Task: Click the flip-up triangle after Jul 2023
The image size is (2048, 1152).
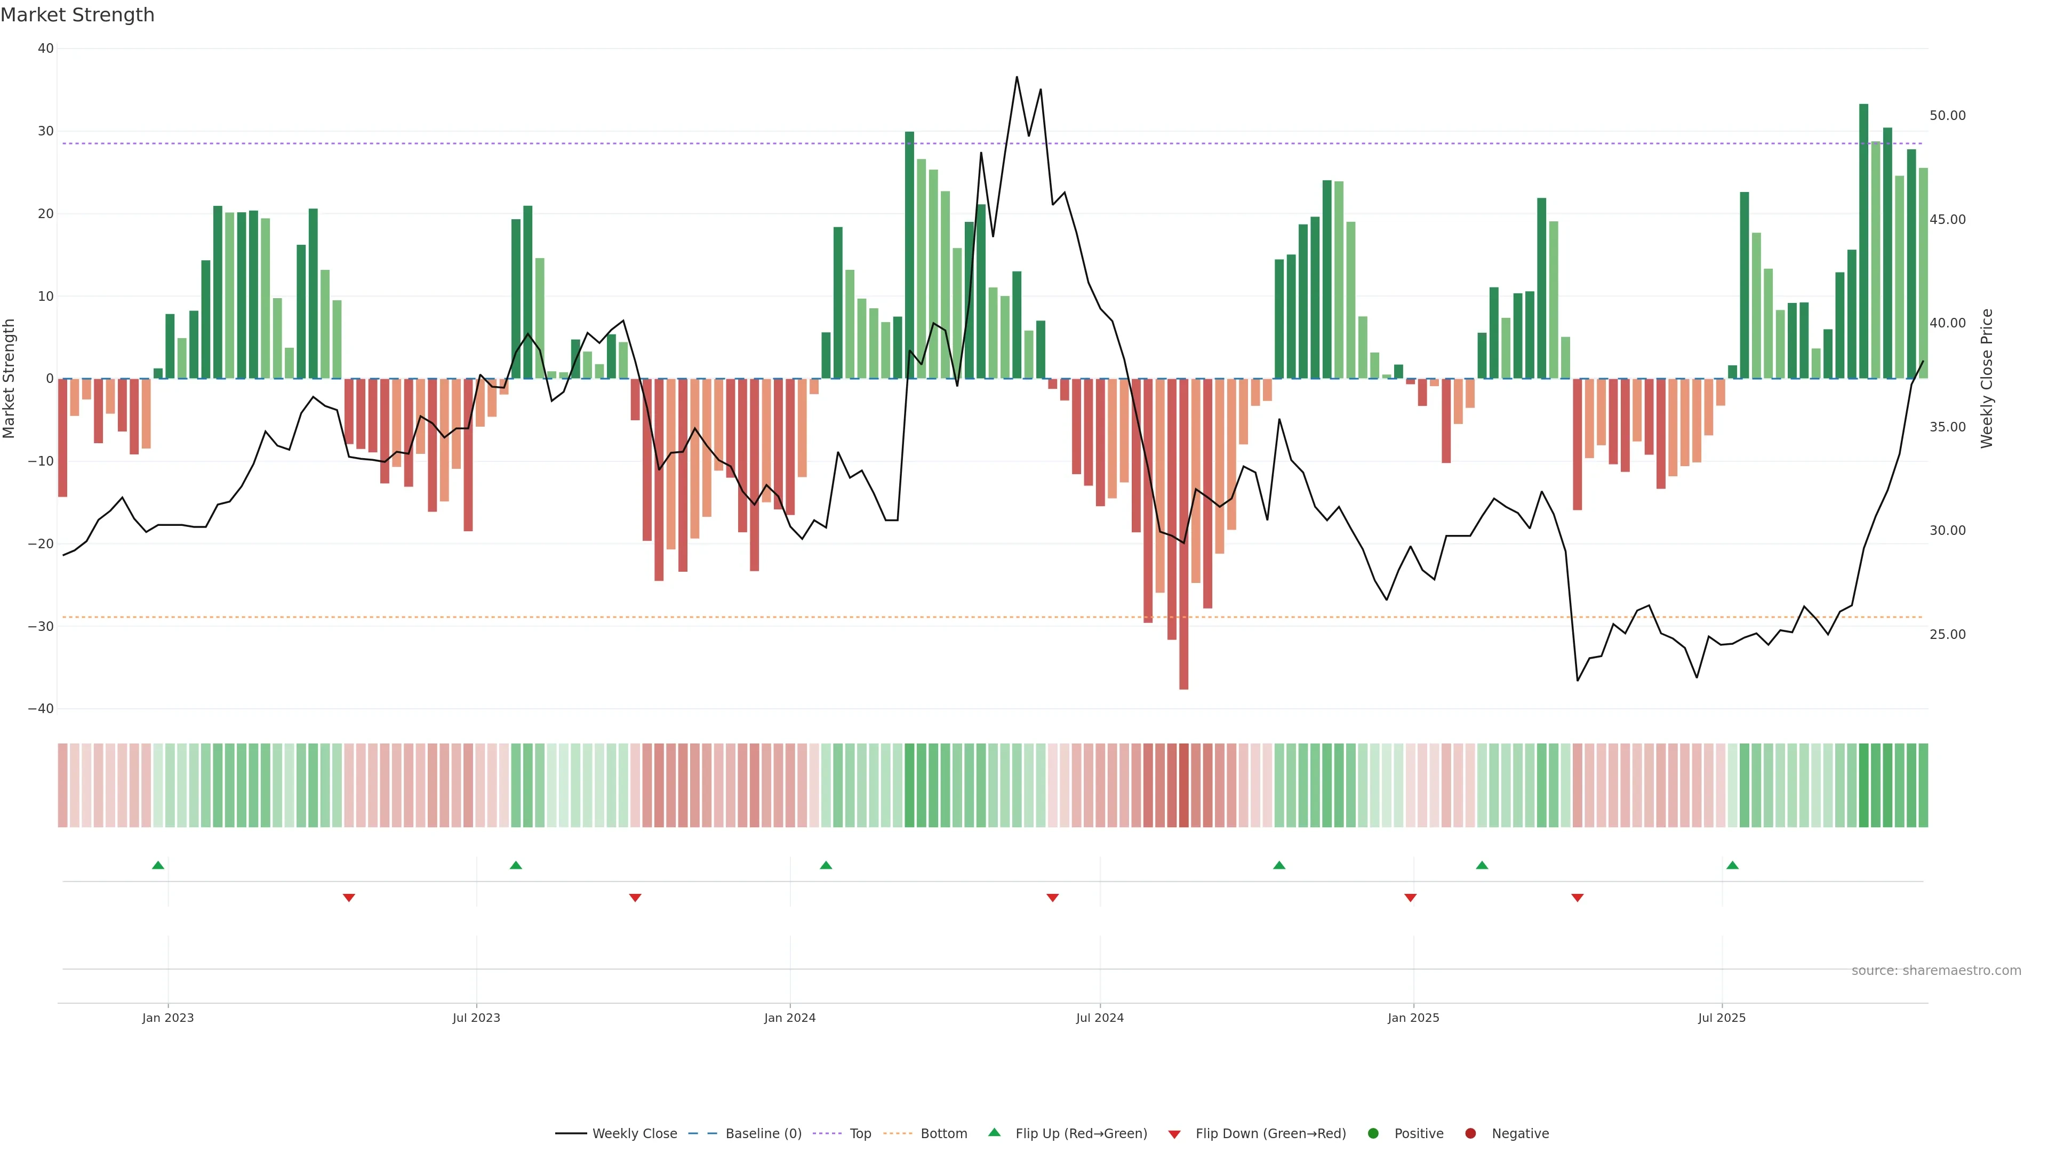Action: coord(516,865)
